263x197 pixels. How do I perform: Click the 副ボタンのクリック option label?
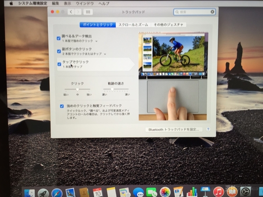pos(77,49)
